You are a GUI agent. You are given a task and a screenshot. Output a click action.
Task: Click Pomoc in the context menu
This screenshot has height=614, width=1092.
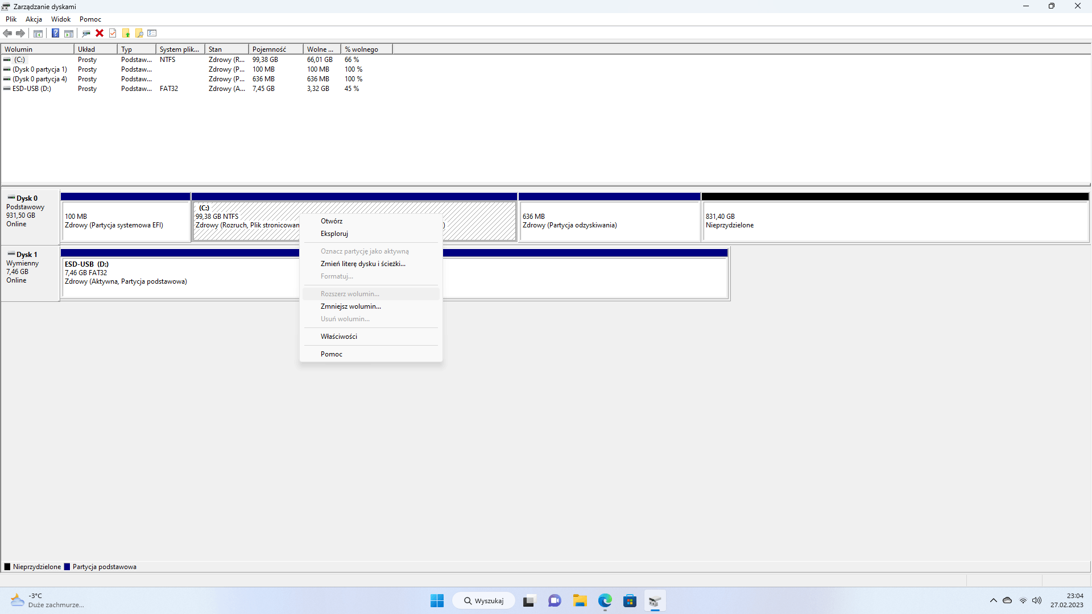(371, 354)
